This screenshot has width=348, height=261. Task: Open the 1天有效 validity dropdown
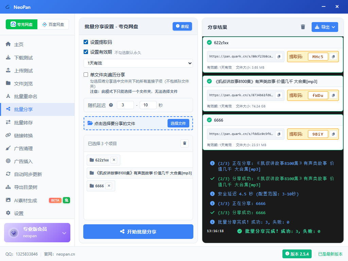(138, 63)
